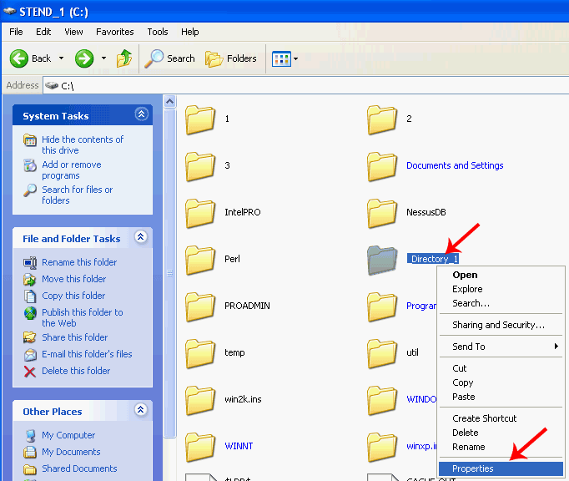
Task: Select Create Shortcut menu entry
Action: 501,418
